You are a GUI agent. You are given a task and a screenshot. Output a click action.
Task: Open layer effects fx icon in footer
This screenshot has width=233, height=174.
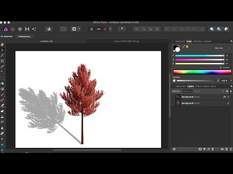pos(209,149)
